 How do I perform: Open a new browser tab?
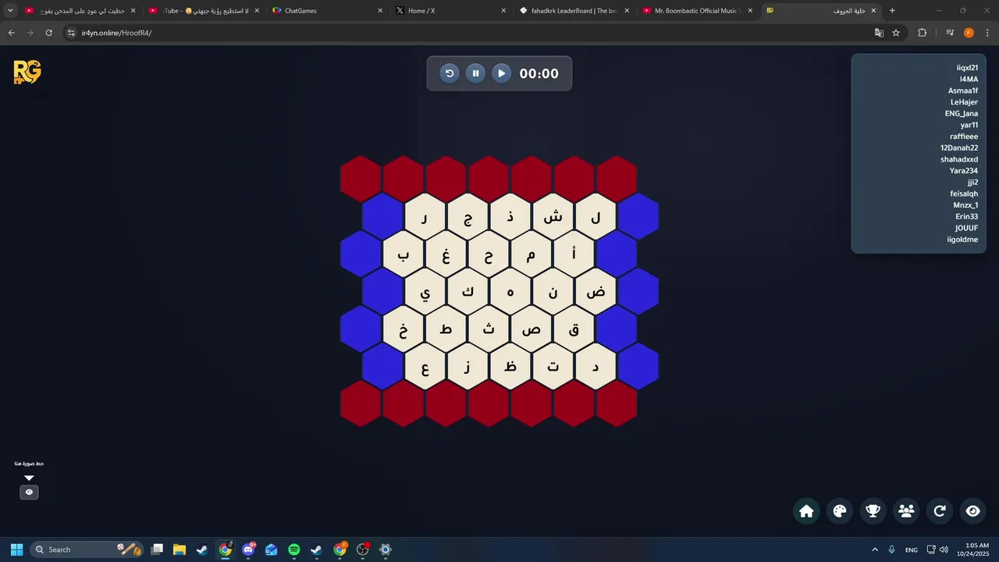892,11
